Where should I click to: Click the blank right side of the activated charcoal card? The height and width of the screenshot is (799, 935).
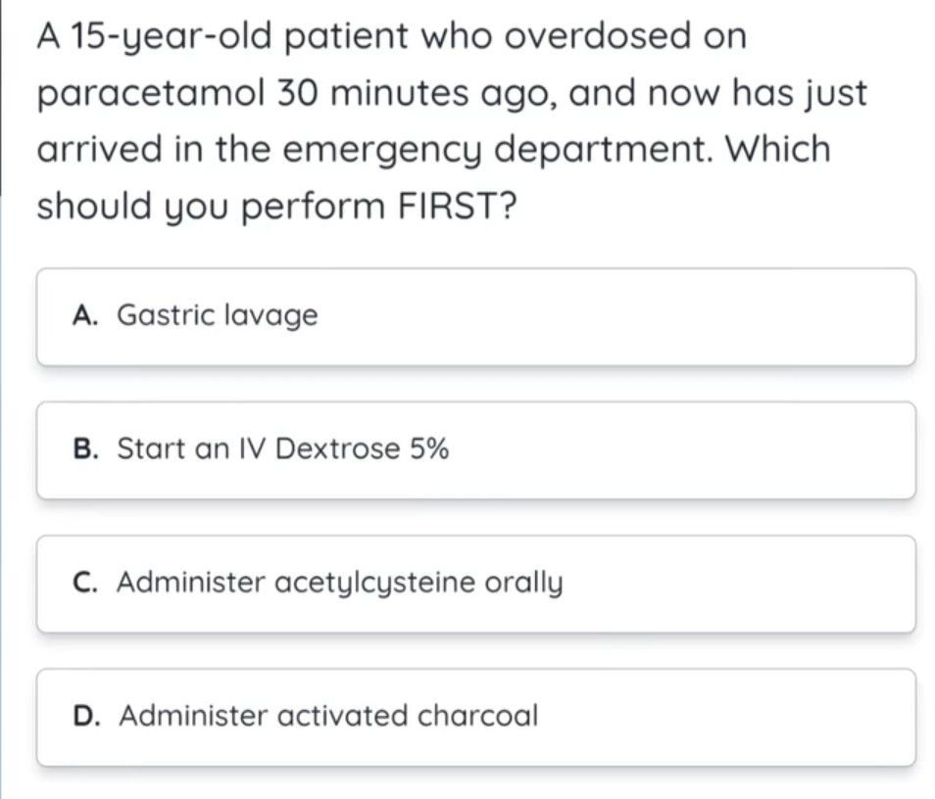(x=764, y=717)
